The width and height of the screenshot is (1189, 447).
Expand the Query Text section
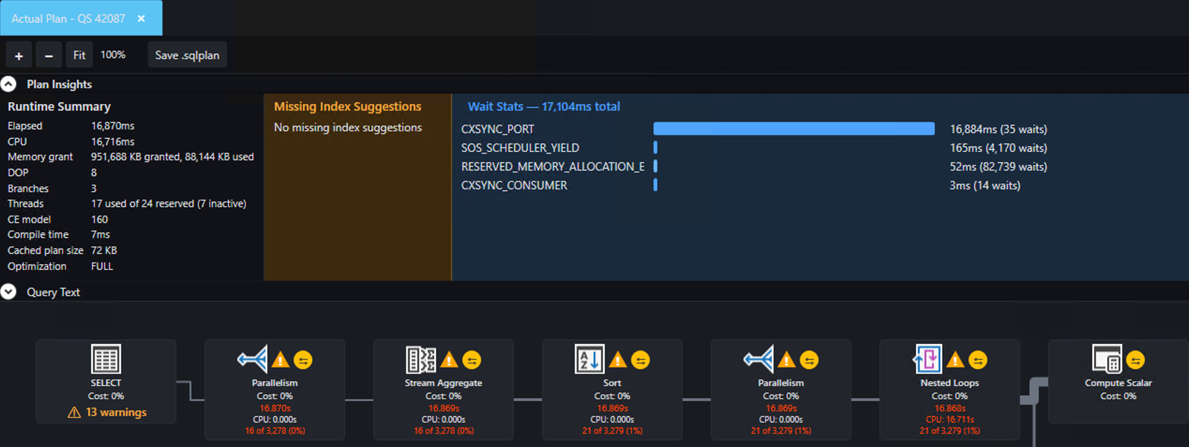click(x=8, y=291)
